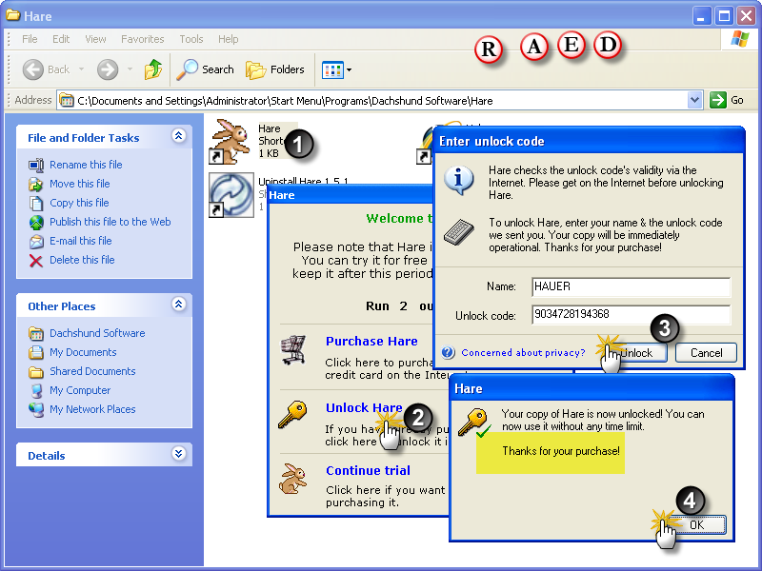Click Move this file
The height and width of the screenshot is (571, 762).
pyautogui.click(x=80, y=184)
